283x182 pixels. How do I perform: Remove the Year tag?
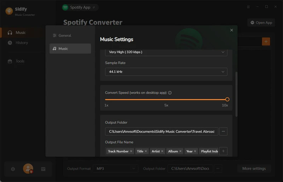click(x=195, y=151)
